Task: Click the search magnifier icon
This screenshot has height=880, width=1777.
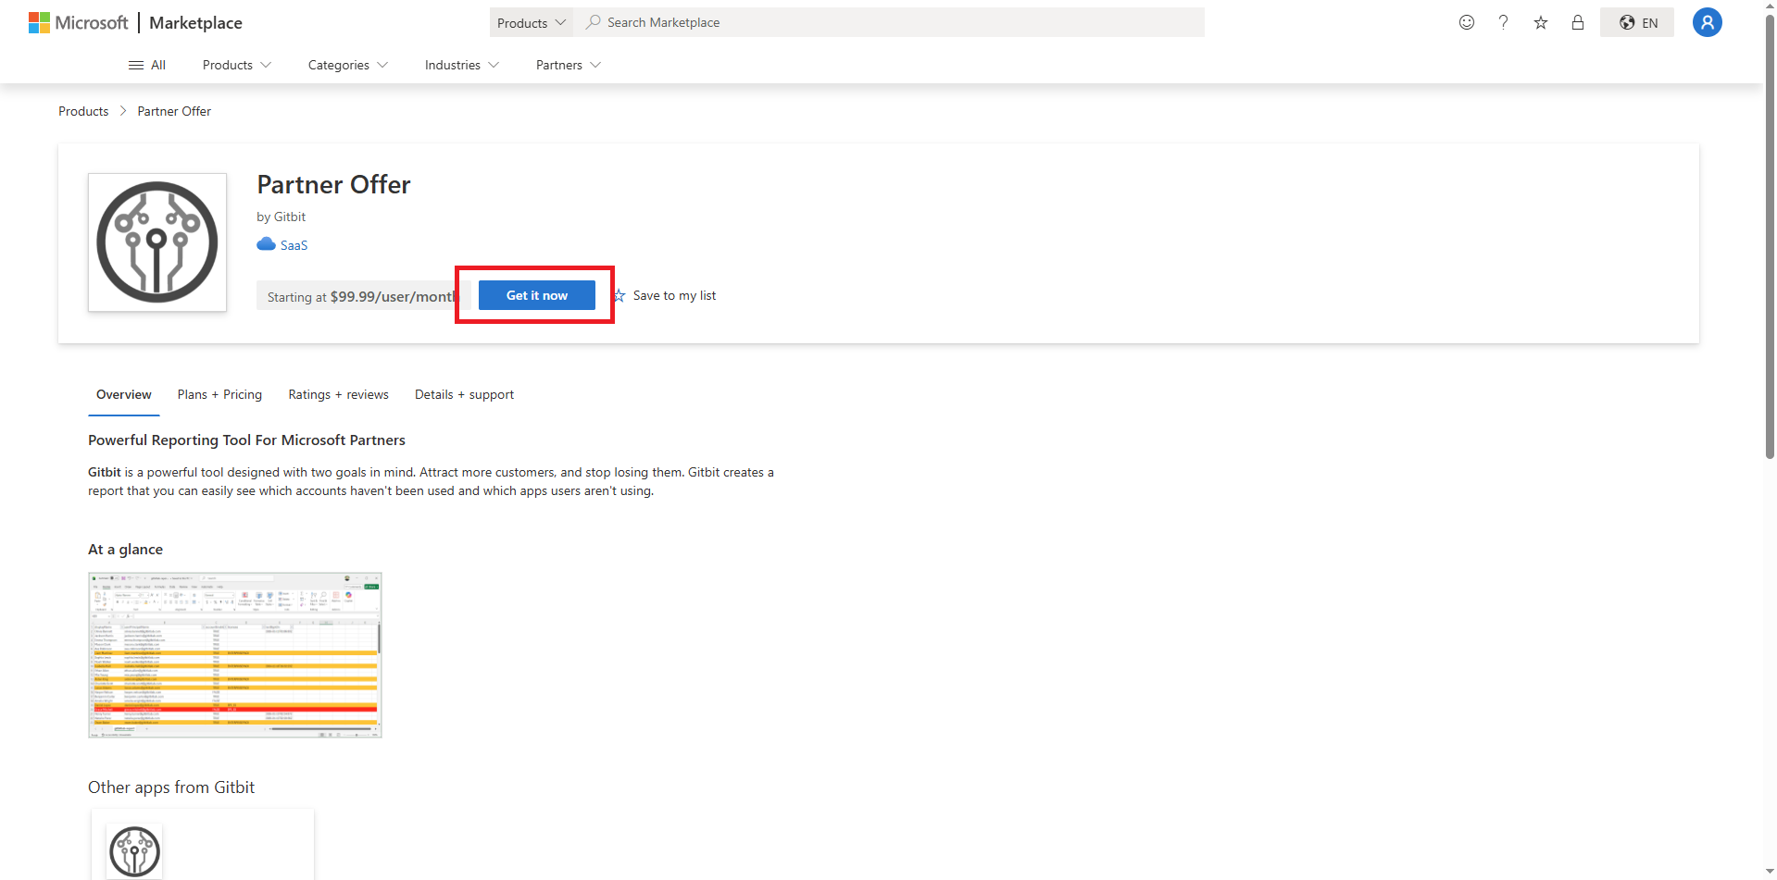Action: tap(593, 21)
